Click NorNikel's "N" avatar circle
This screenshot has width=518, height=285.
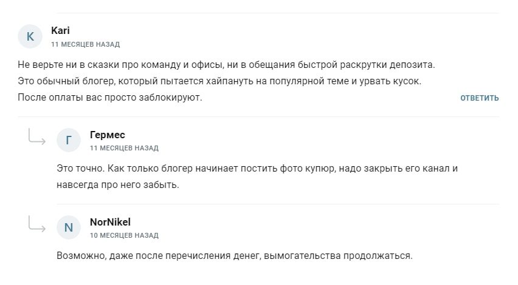(68, 228)
